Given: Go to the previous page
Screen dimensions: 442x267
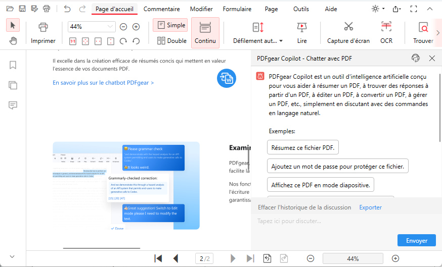Looking at the screenshot, I should (x=175, y=258).
